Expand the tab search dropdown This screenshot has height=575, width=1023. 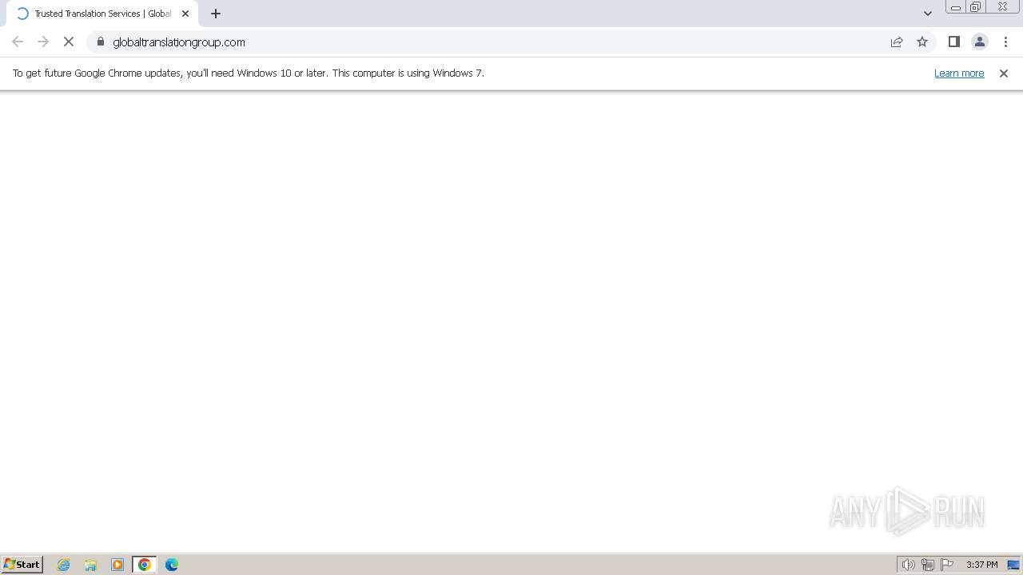pos(928,14)
